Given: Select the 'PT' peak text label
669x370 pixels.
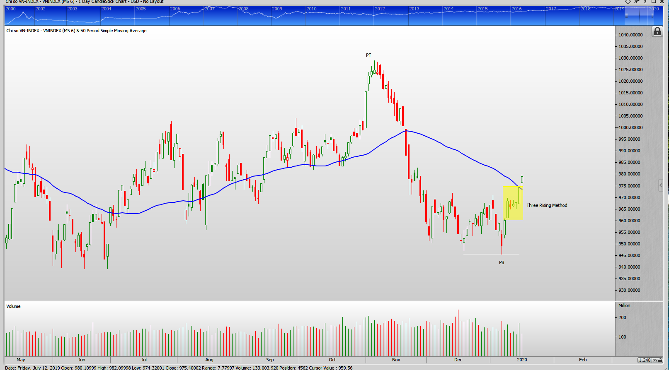Looking at the screenshot, I should 368,55.
